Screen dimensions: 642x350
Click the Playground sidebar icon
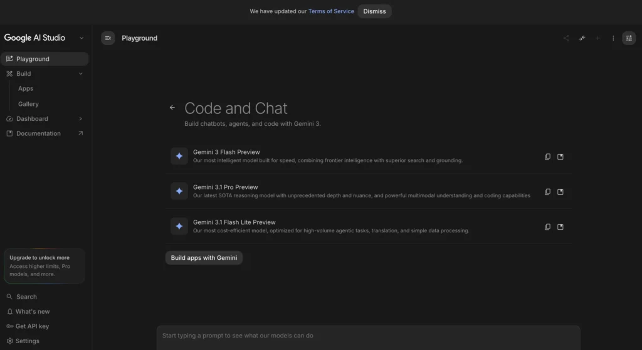[x=9, y=59]
